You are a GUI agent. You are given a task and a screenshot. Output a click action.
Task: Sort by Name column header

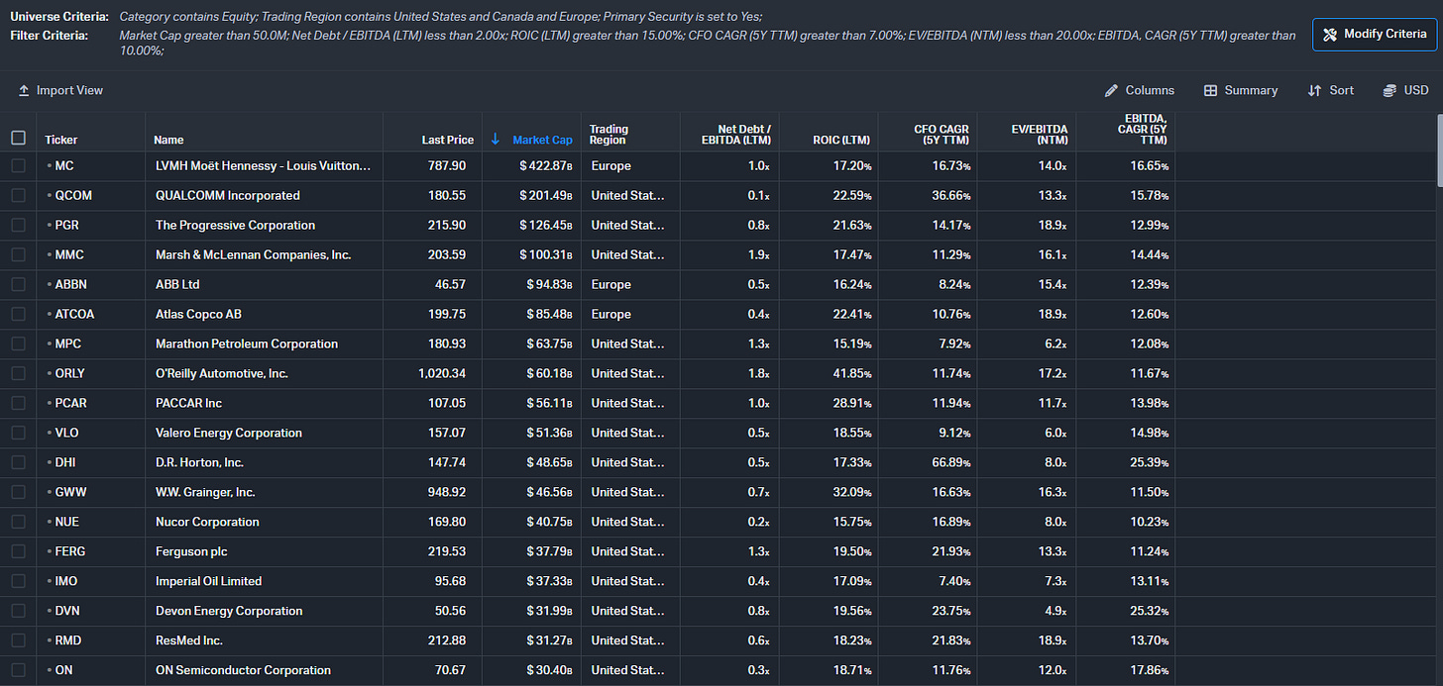168,140
